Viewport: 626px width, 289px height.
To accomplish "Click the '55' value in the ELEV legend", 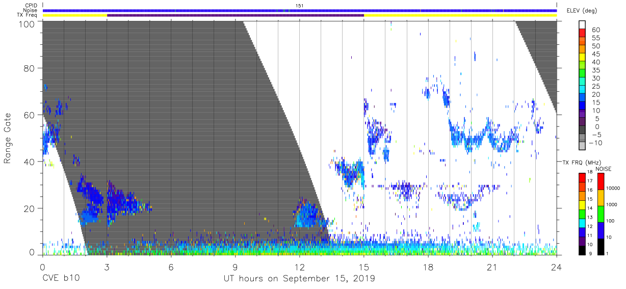I will click(595, 38).
